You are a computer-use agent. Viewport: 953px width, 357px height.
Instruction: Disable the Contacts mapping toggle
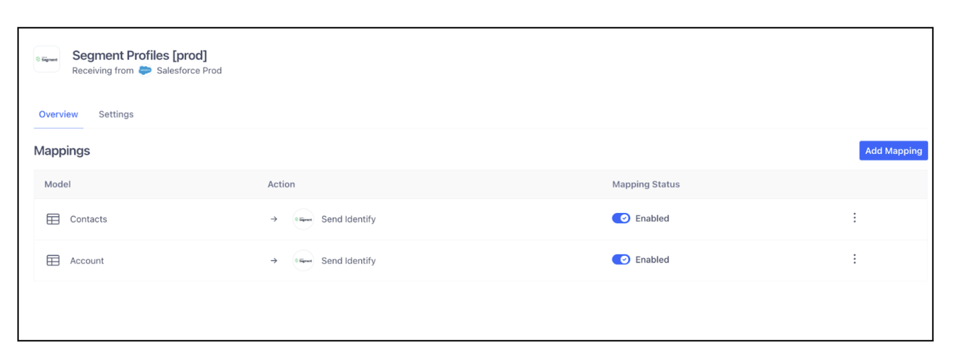[621, 218]
